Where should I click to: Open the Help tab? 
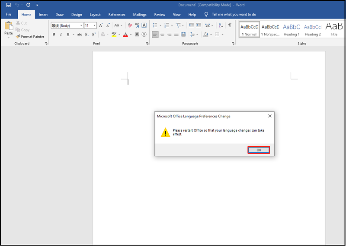click(192, 15)
